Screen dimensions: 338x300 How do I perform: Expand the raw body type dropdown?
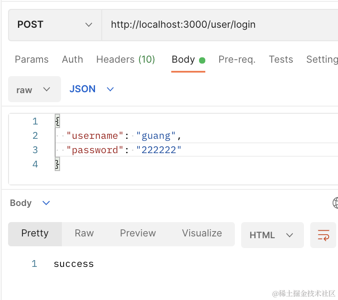tap(34, 90)
